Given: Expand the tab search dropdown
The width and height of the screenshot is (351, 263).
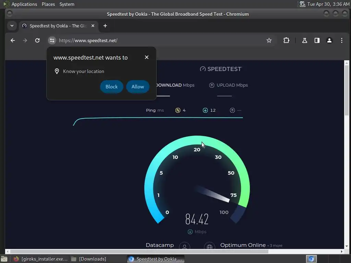Looking at the screenshot, I should 12,26.
